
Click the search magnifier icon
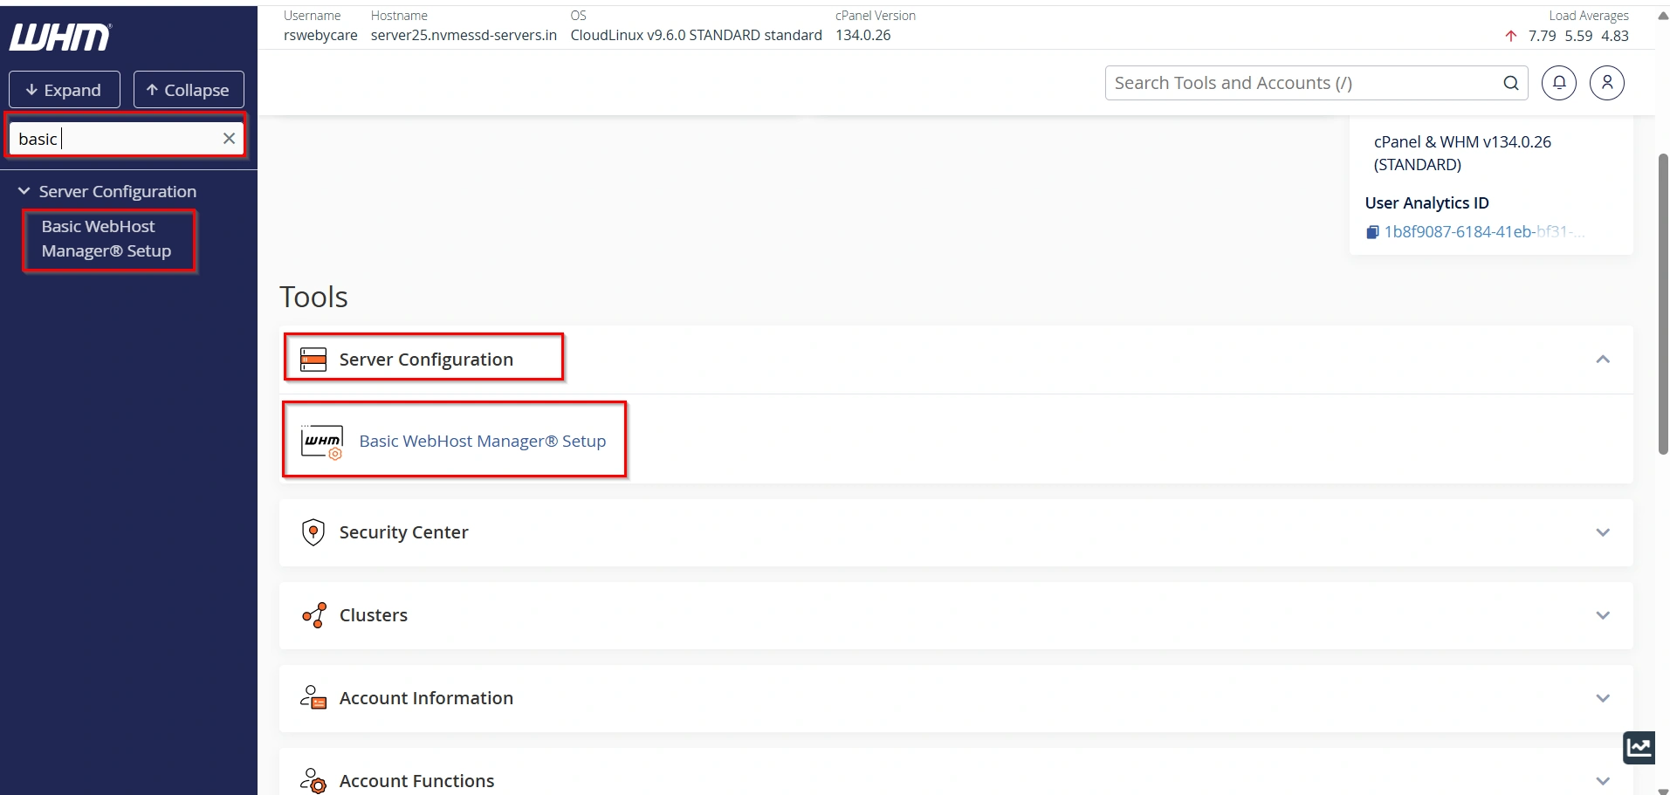point(1511,83)
